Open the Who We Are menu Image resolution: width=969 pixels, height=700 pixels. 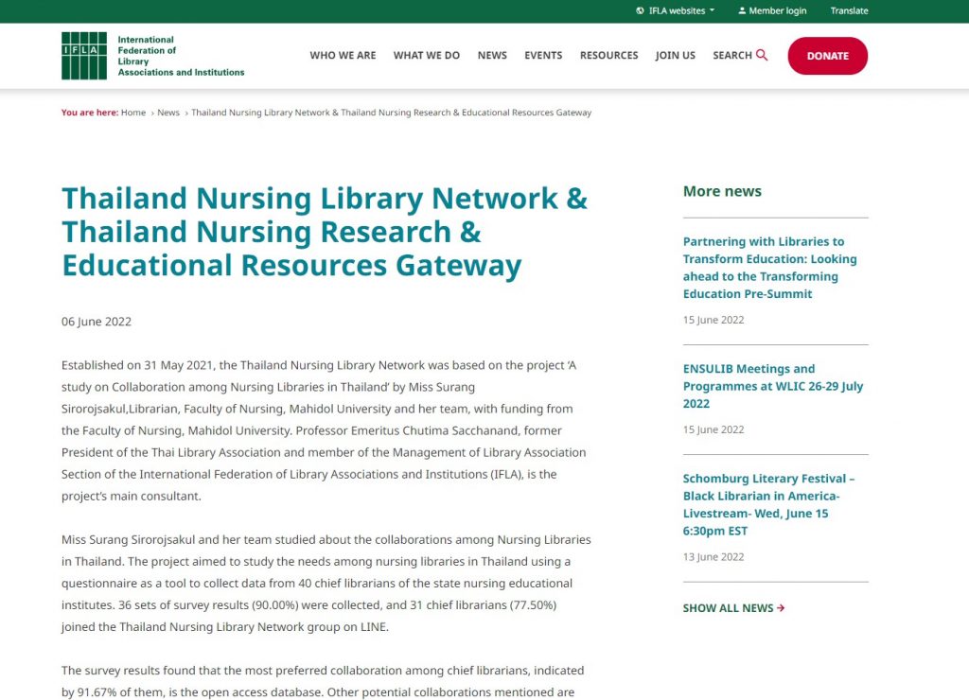point(343,56)
